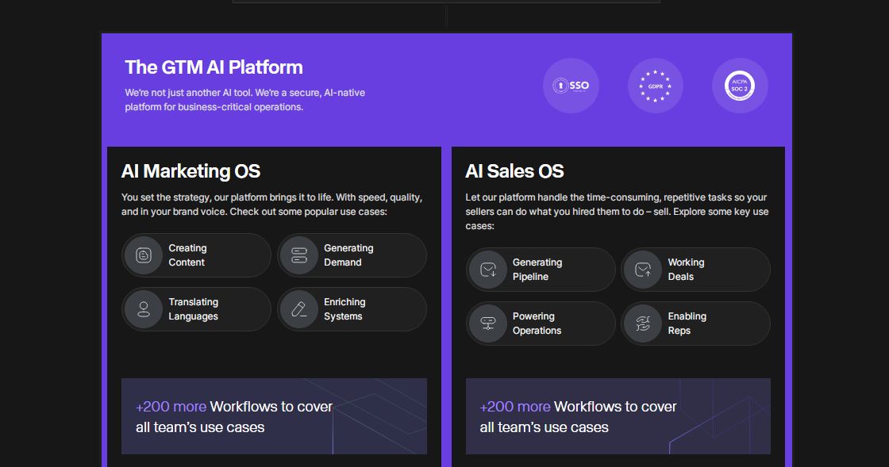The height and width of the screenshot is (467, 889).
Task: Click the Working Deals use case card
Action: pos(695,269)
